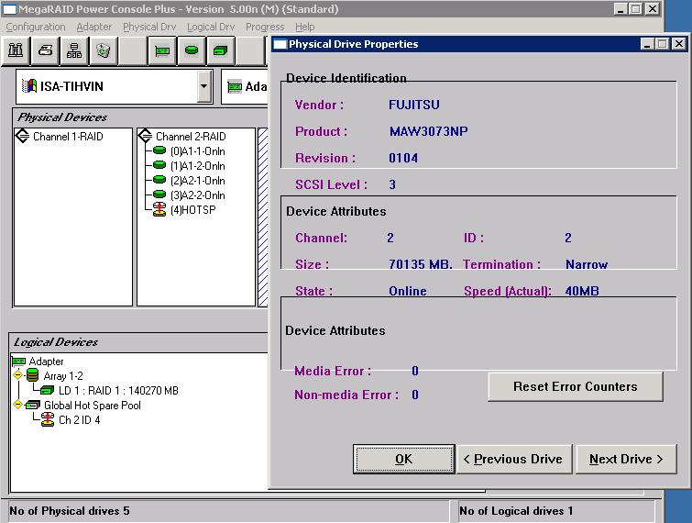Click the green logical drive toolbar icon
Image resolution: width=692 pixels, height=523 pixels.
221,50
